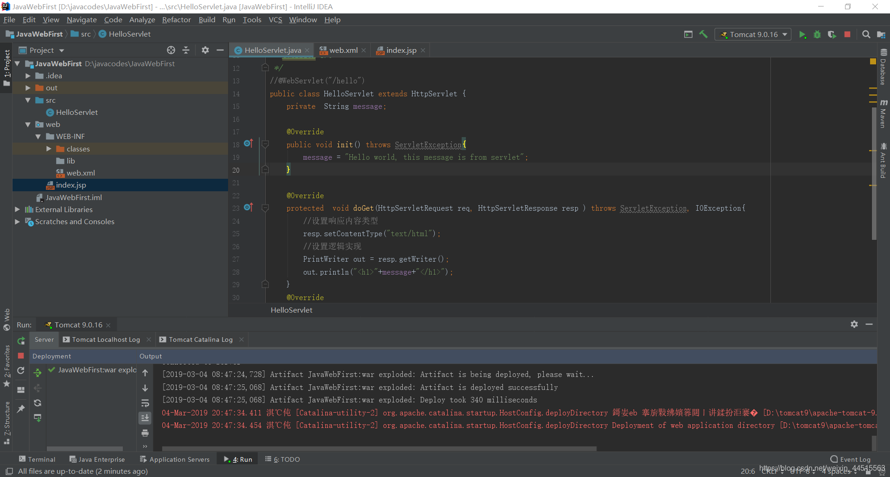Viewport: 890px width, 477px height.
Task: Open the TODO tool window
Action: point(283,459)
